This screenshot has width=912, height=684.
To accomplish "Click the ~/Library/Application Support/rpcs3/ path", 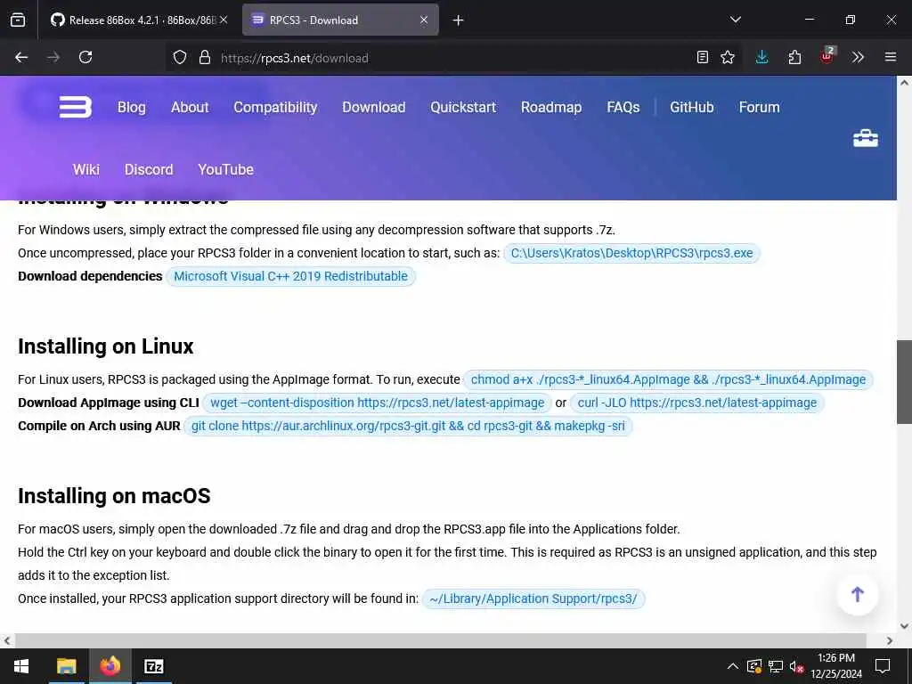I will pos(533,598).
